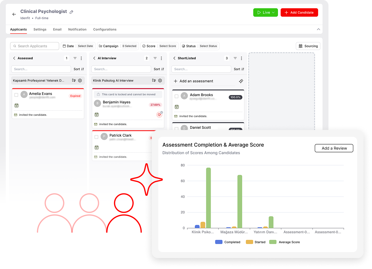Select the Amelia Evans checkbox
The image size is (372, 269).
click(16, 95)
